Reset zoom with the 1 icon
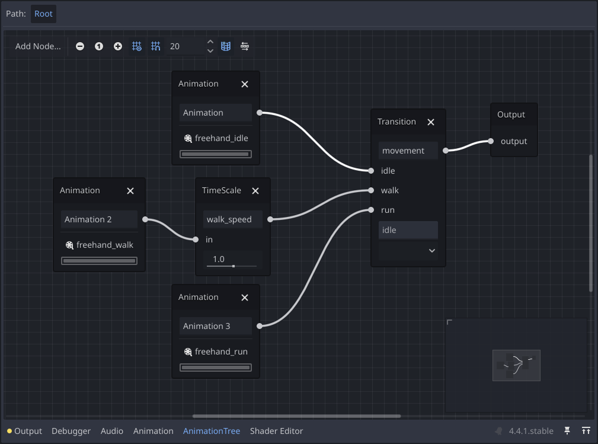The width and height of the screenshot is (598, 444). pos(99,46)
